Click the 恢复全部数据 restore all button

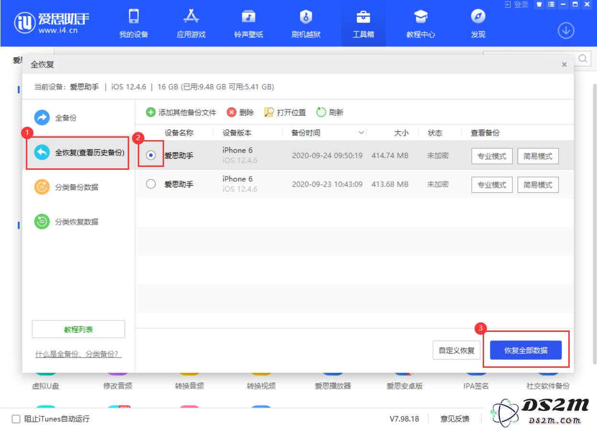tap(526, 350)
